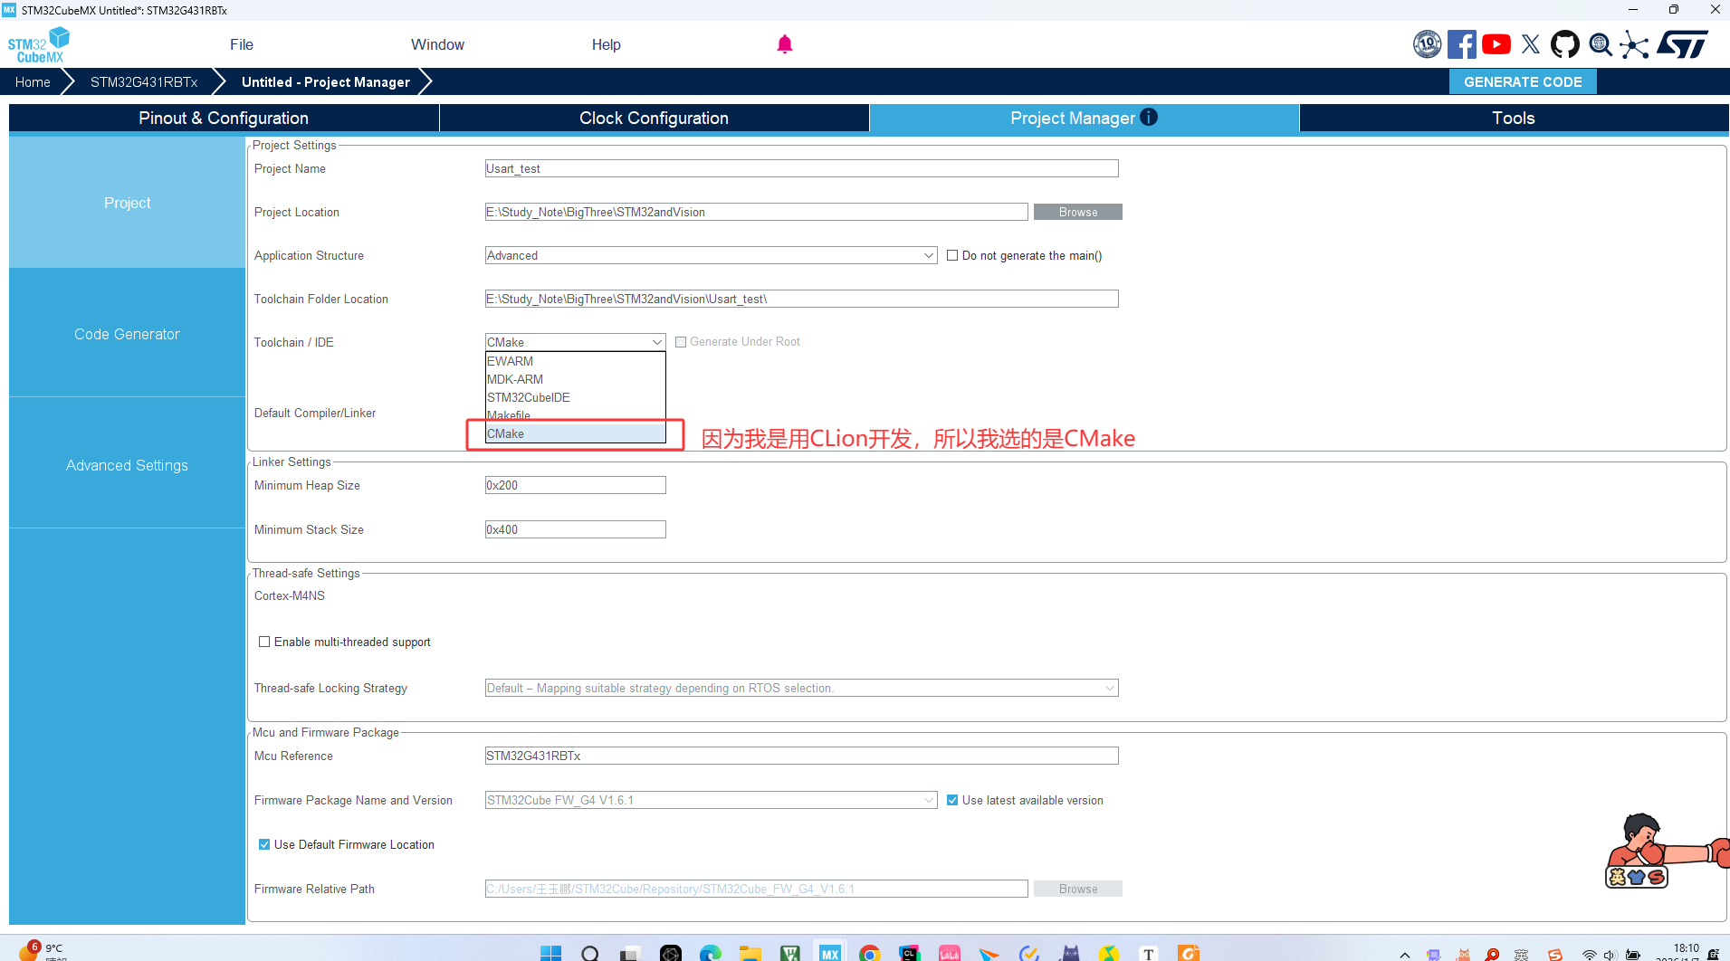The image size is (1730, 961).
Task: Open the GitHub icon in the header
Action: 1565,44
